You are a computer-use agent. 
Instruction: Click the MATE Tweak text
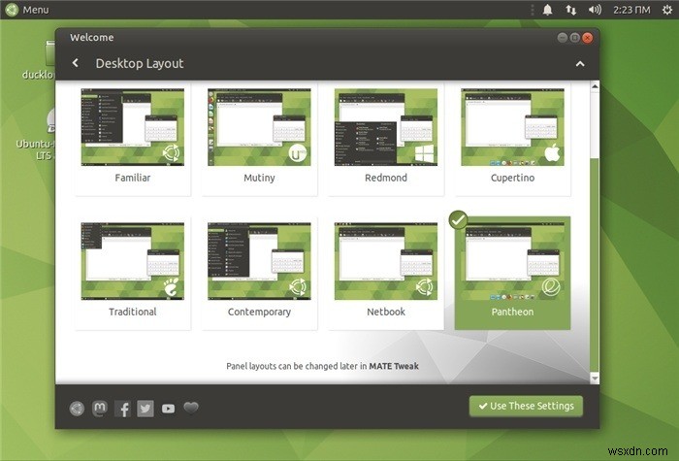click(x=394, y=366)
